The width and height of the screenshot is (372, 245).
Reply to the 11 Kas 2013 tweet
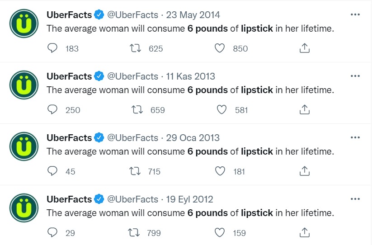click(53, 110)
